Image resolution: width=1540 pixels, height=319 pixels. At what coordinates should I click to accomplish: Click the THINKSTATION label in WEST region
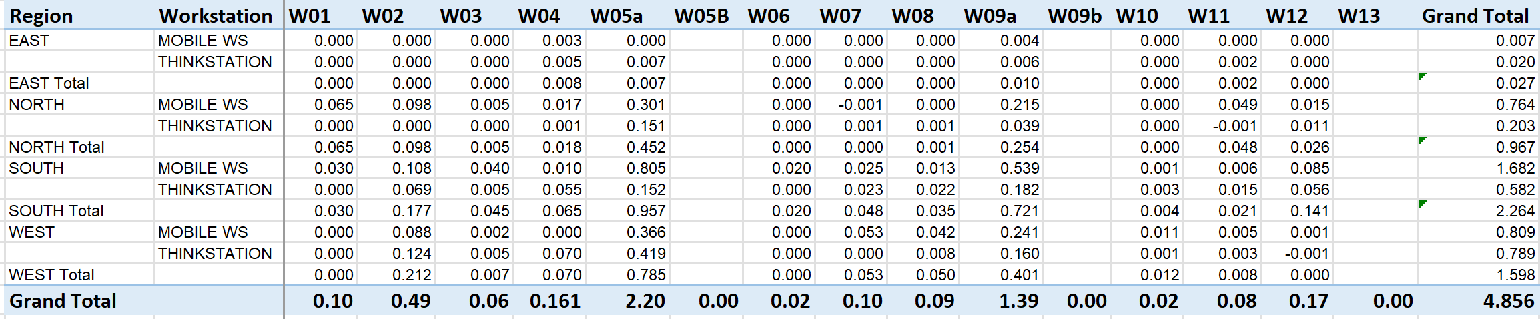[215, 254]
